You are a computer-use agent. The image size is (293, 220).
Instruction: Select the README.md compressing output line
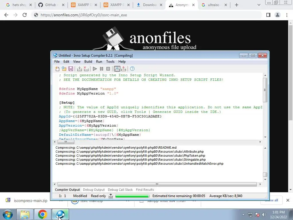116,148
